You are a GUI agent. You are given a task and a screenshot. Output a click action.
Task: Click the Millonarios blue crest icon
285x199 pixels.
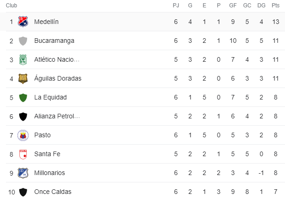point(23,173)
